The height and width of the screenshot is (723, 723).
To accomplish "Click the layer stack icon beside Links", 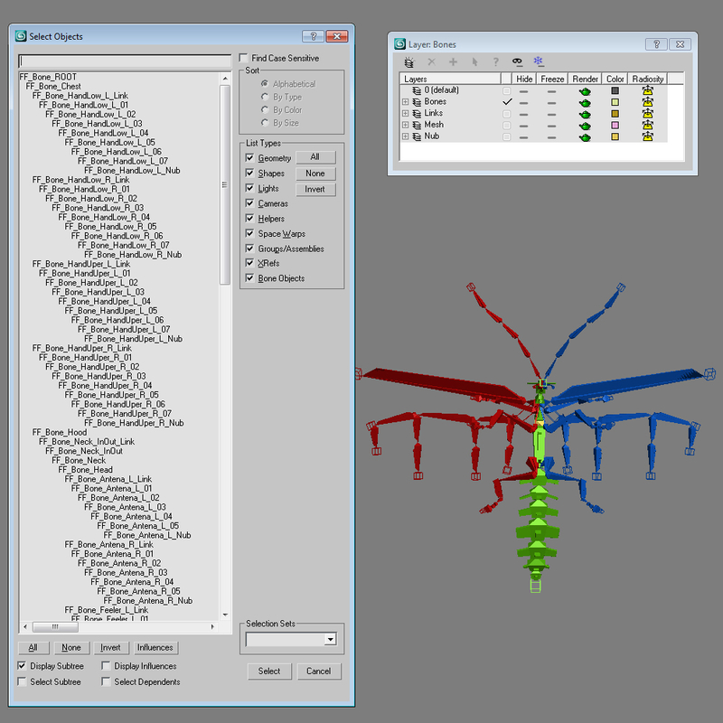I will (x=416, y=114).
